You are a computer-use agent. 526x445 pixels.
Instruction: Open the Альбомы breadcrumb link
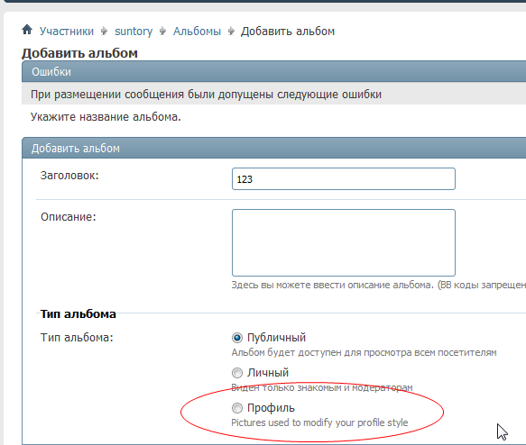(197, 32)
